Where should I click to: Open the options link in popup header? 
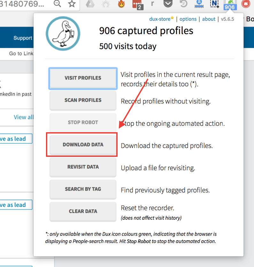188,19
